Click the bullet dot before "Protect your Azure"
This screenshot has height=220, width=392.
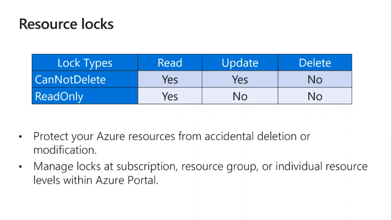(21, 137)
